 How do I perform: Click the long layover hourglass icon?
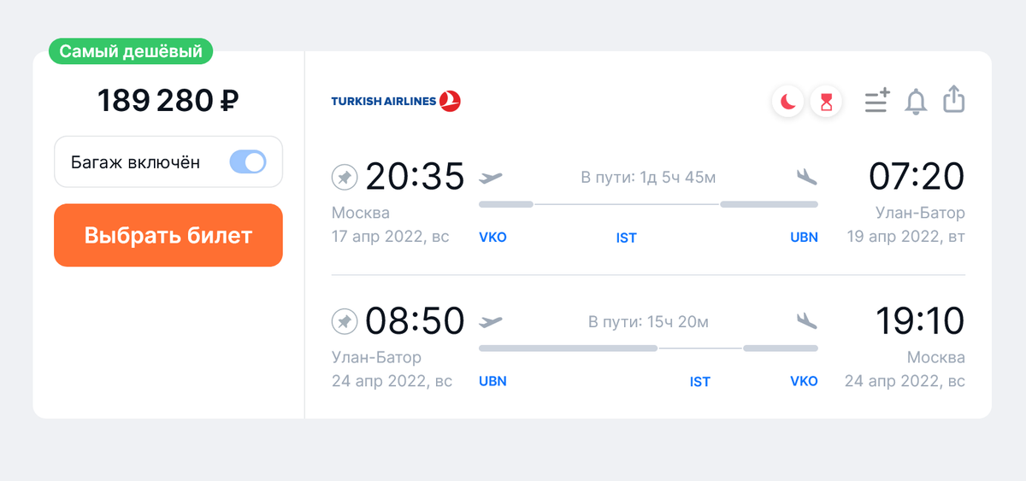(826, 103)
